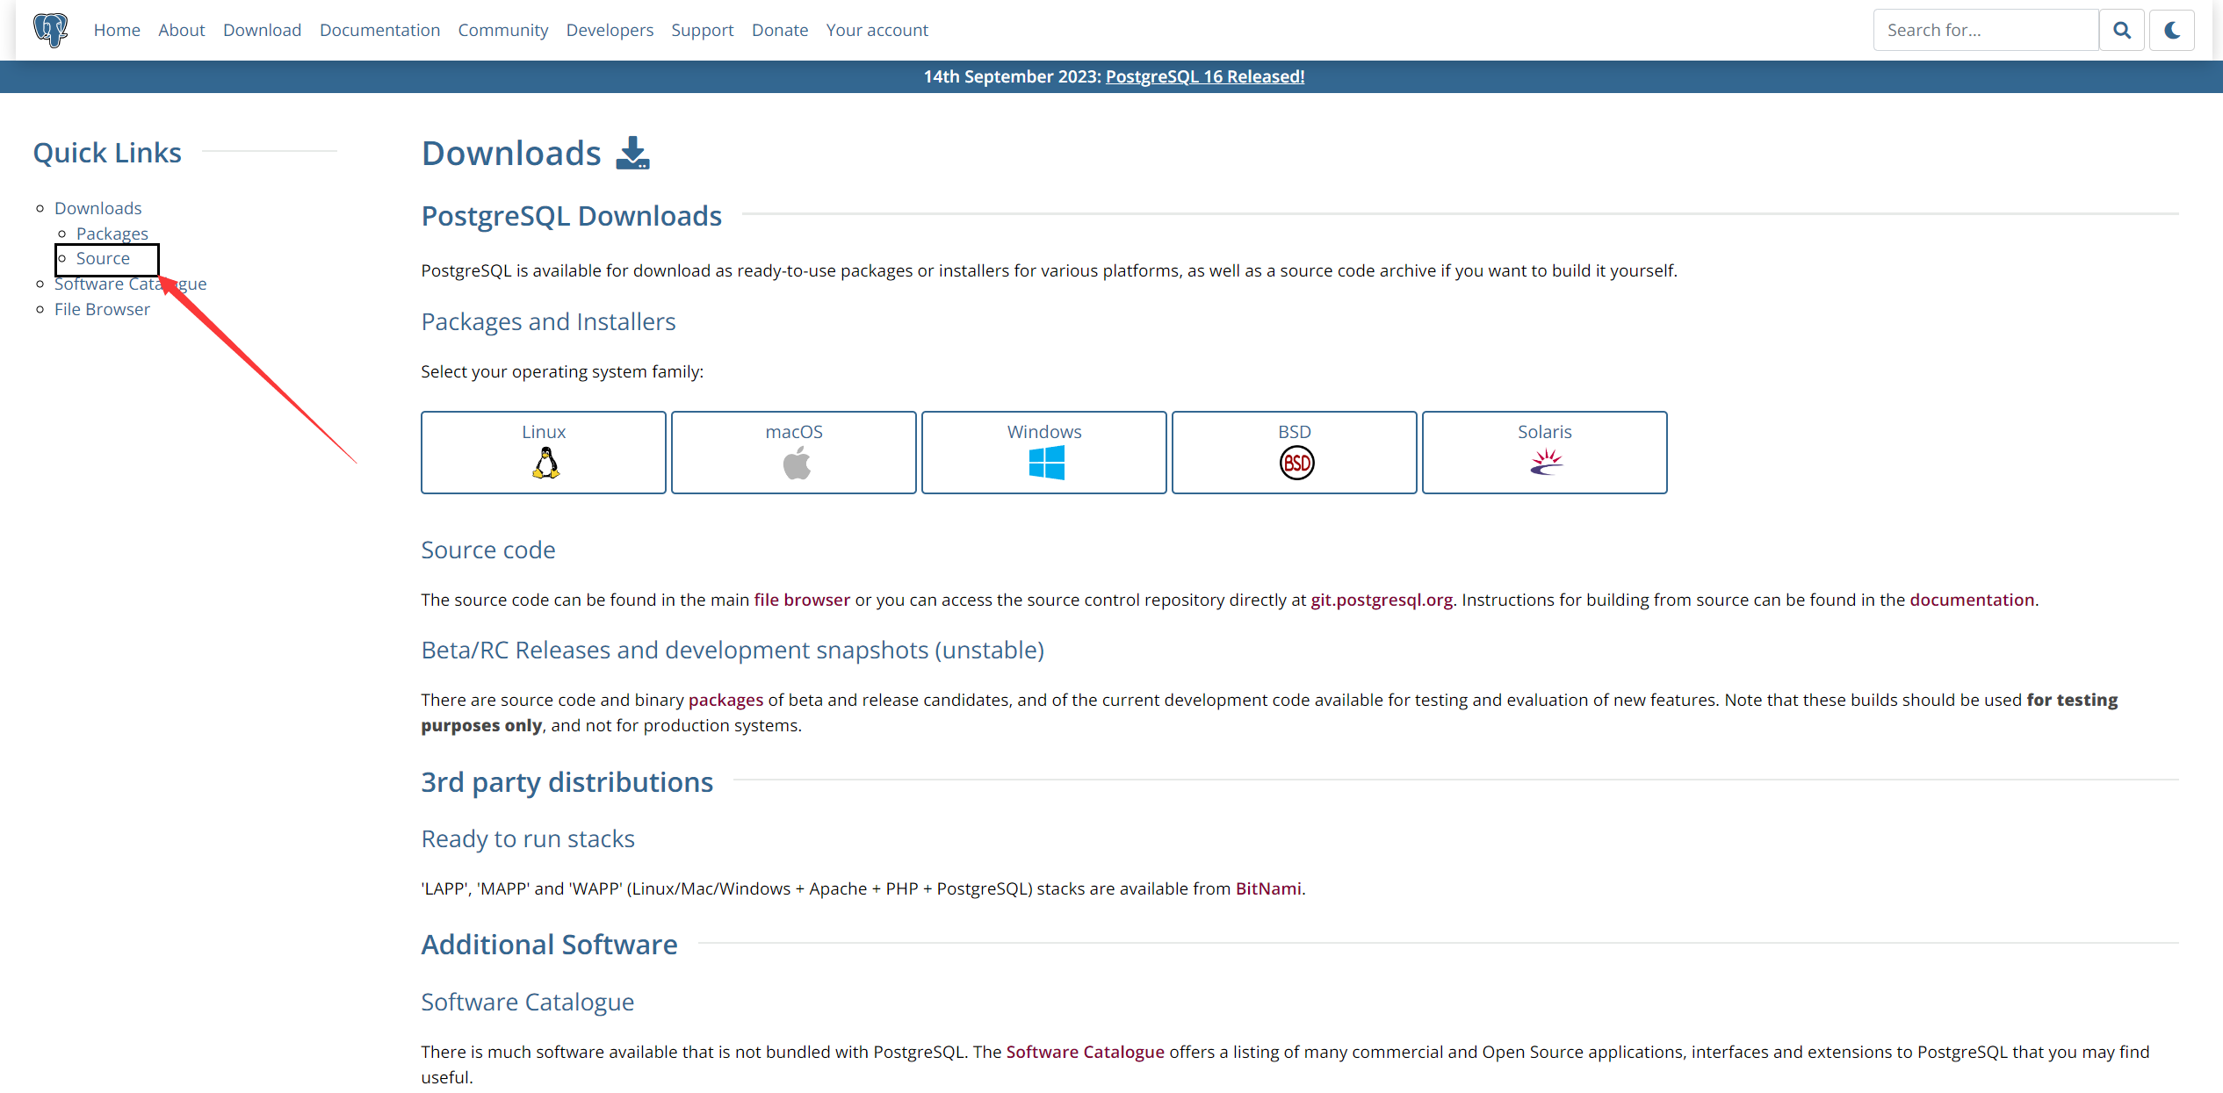The image size is (2223, 1093).
Task: Follow the git.postgresql.org link
Action: click(x=1381, y=600)
